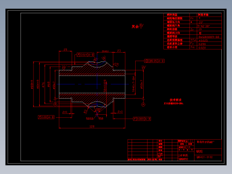This screenshot has width=232, height=174.
Task: Select the 20° pressure angle value
Action: click(201, 22)
